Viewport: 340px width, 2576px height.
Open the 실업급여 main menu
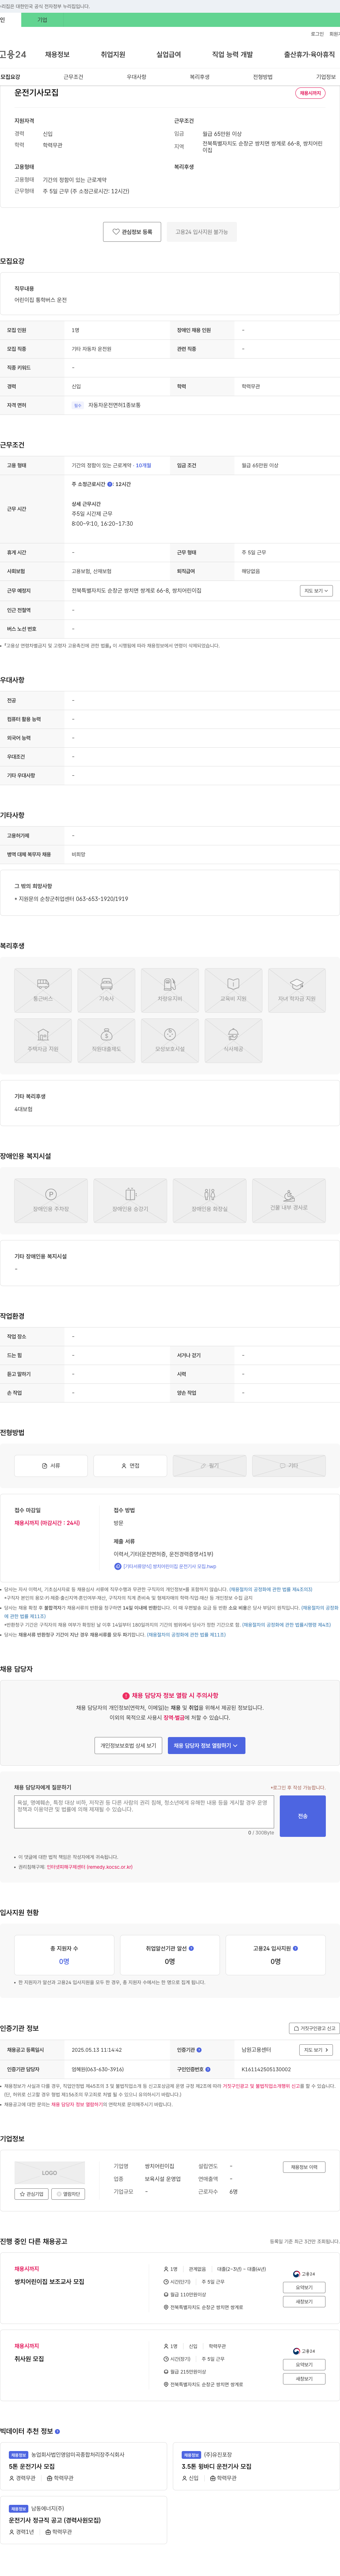169,54
